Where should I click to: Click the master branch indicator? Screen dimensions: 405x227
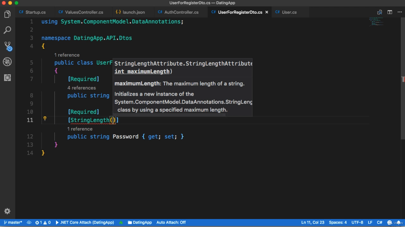[x=13, y=223]
